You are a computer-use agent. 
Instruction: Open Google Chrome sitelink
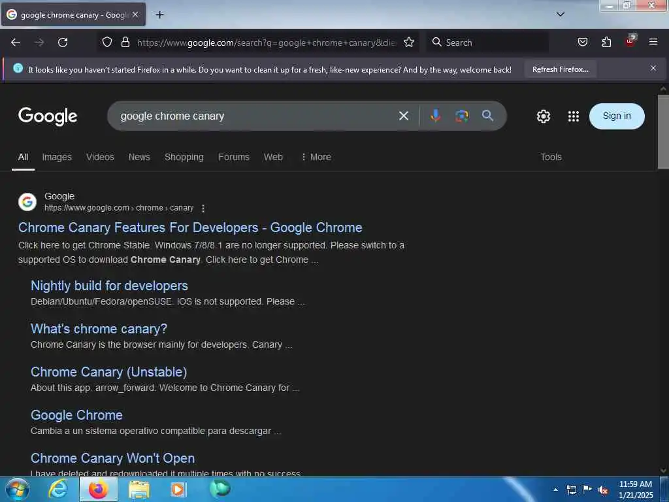77,415
